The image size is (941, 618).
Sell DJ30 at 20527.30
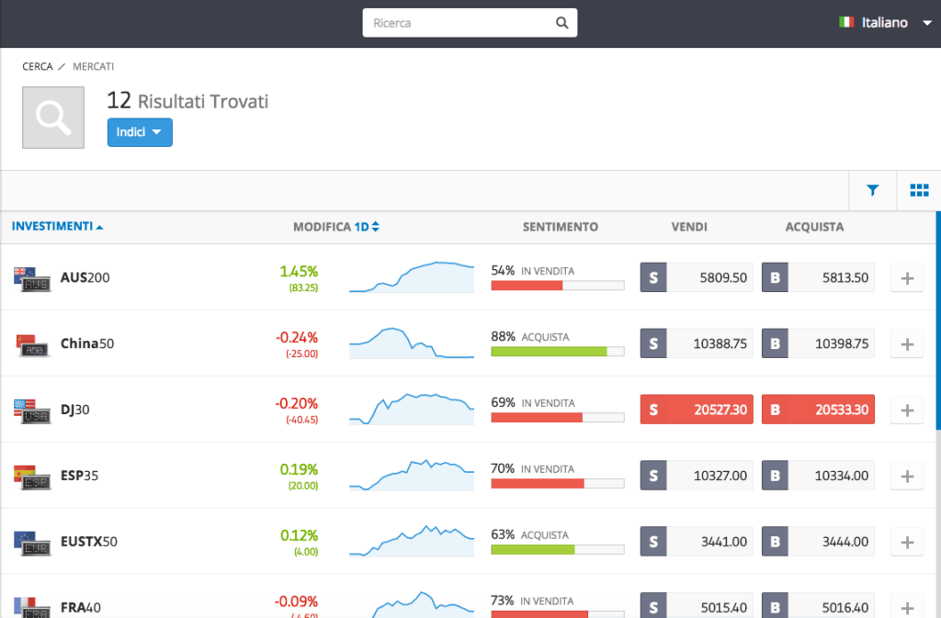pyautogui.click(x=697, y=410)
